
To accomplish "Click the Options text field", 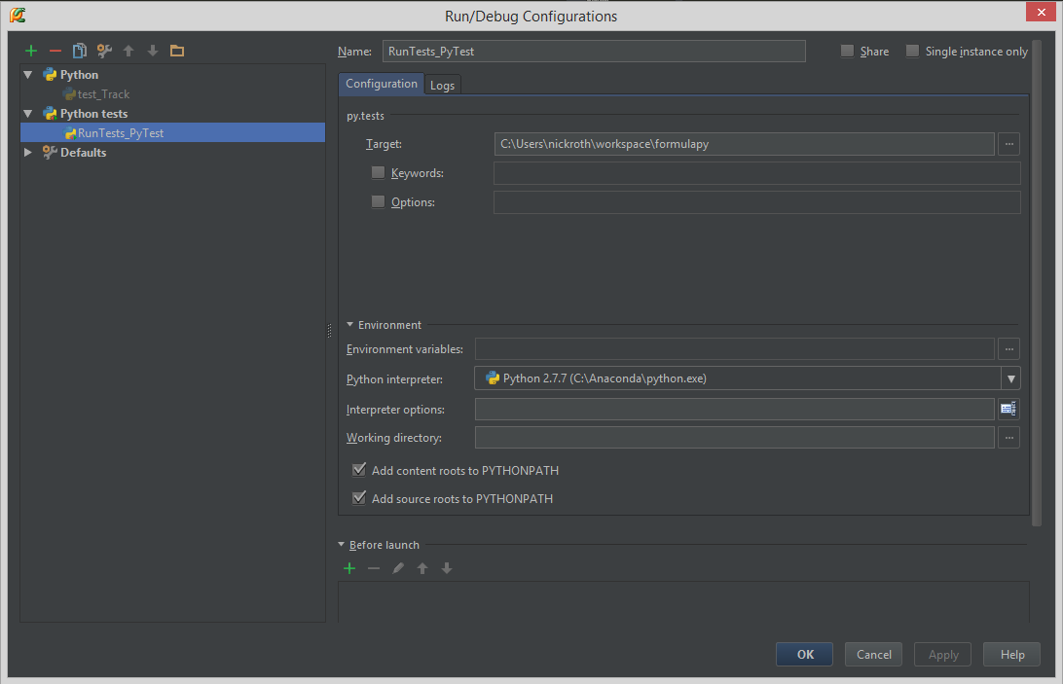I will click(x=756, y=202).
